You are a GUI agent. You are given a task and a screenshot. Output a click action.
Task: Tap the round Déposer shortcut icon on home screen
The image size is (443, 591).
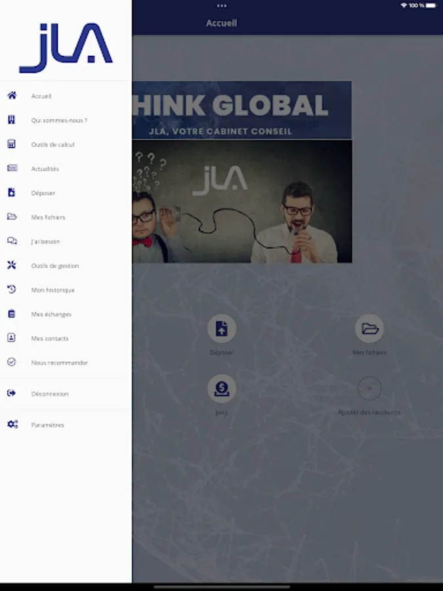click(x=222, y=329)
